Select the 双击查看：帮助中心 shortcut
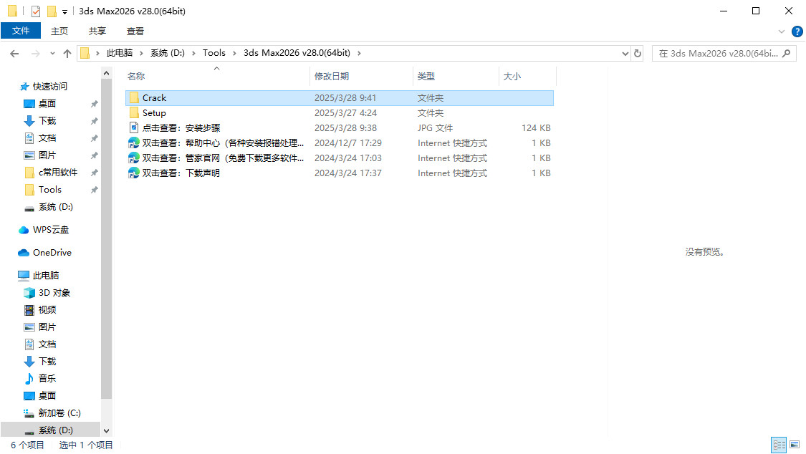Viewport: 806px width, 454px height. click(x=340, y=143)
